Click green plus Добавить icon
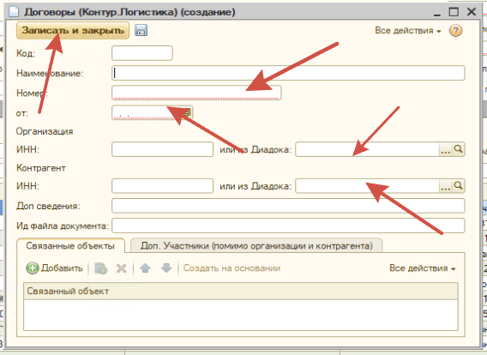Screen dimensions: 487x355 pos(32,268)
